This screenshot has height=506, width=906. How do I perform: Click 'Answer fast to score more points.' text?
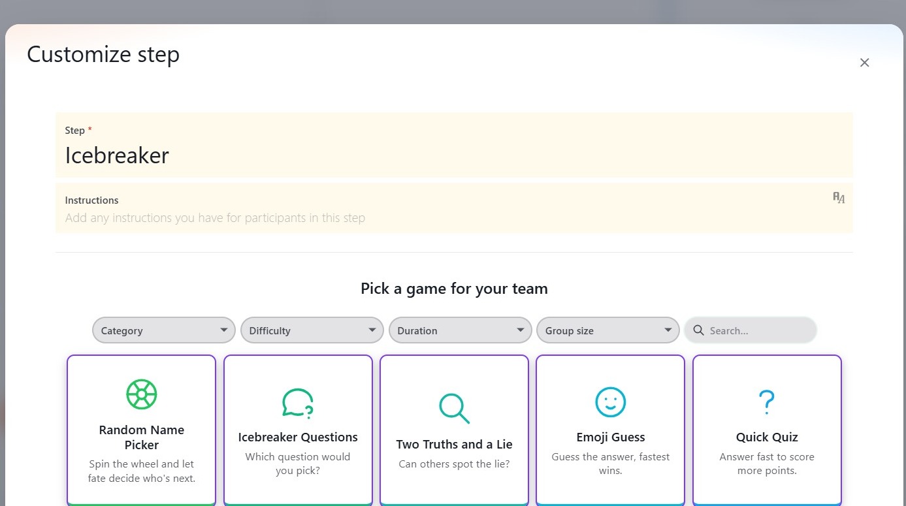pos(767,464)
